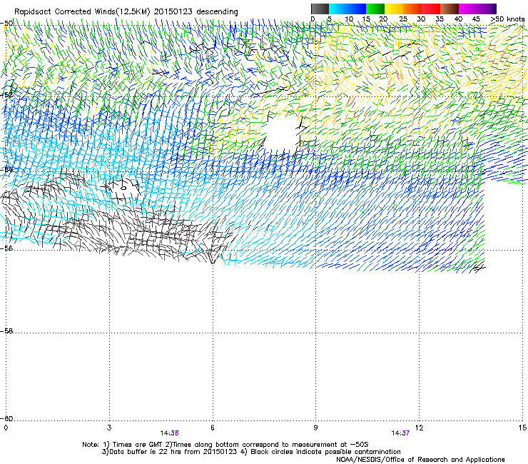Click the legend tick label '25'
Viewport: 528px width, 464px height.
pyautogui.click(x=403, y=19)
